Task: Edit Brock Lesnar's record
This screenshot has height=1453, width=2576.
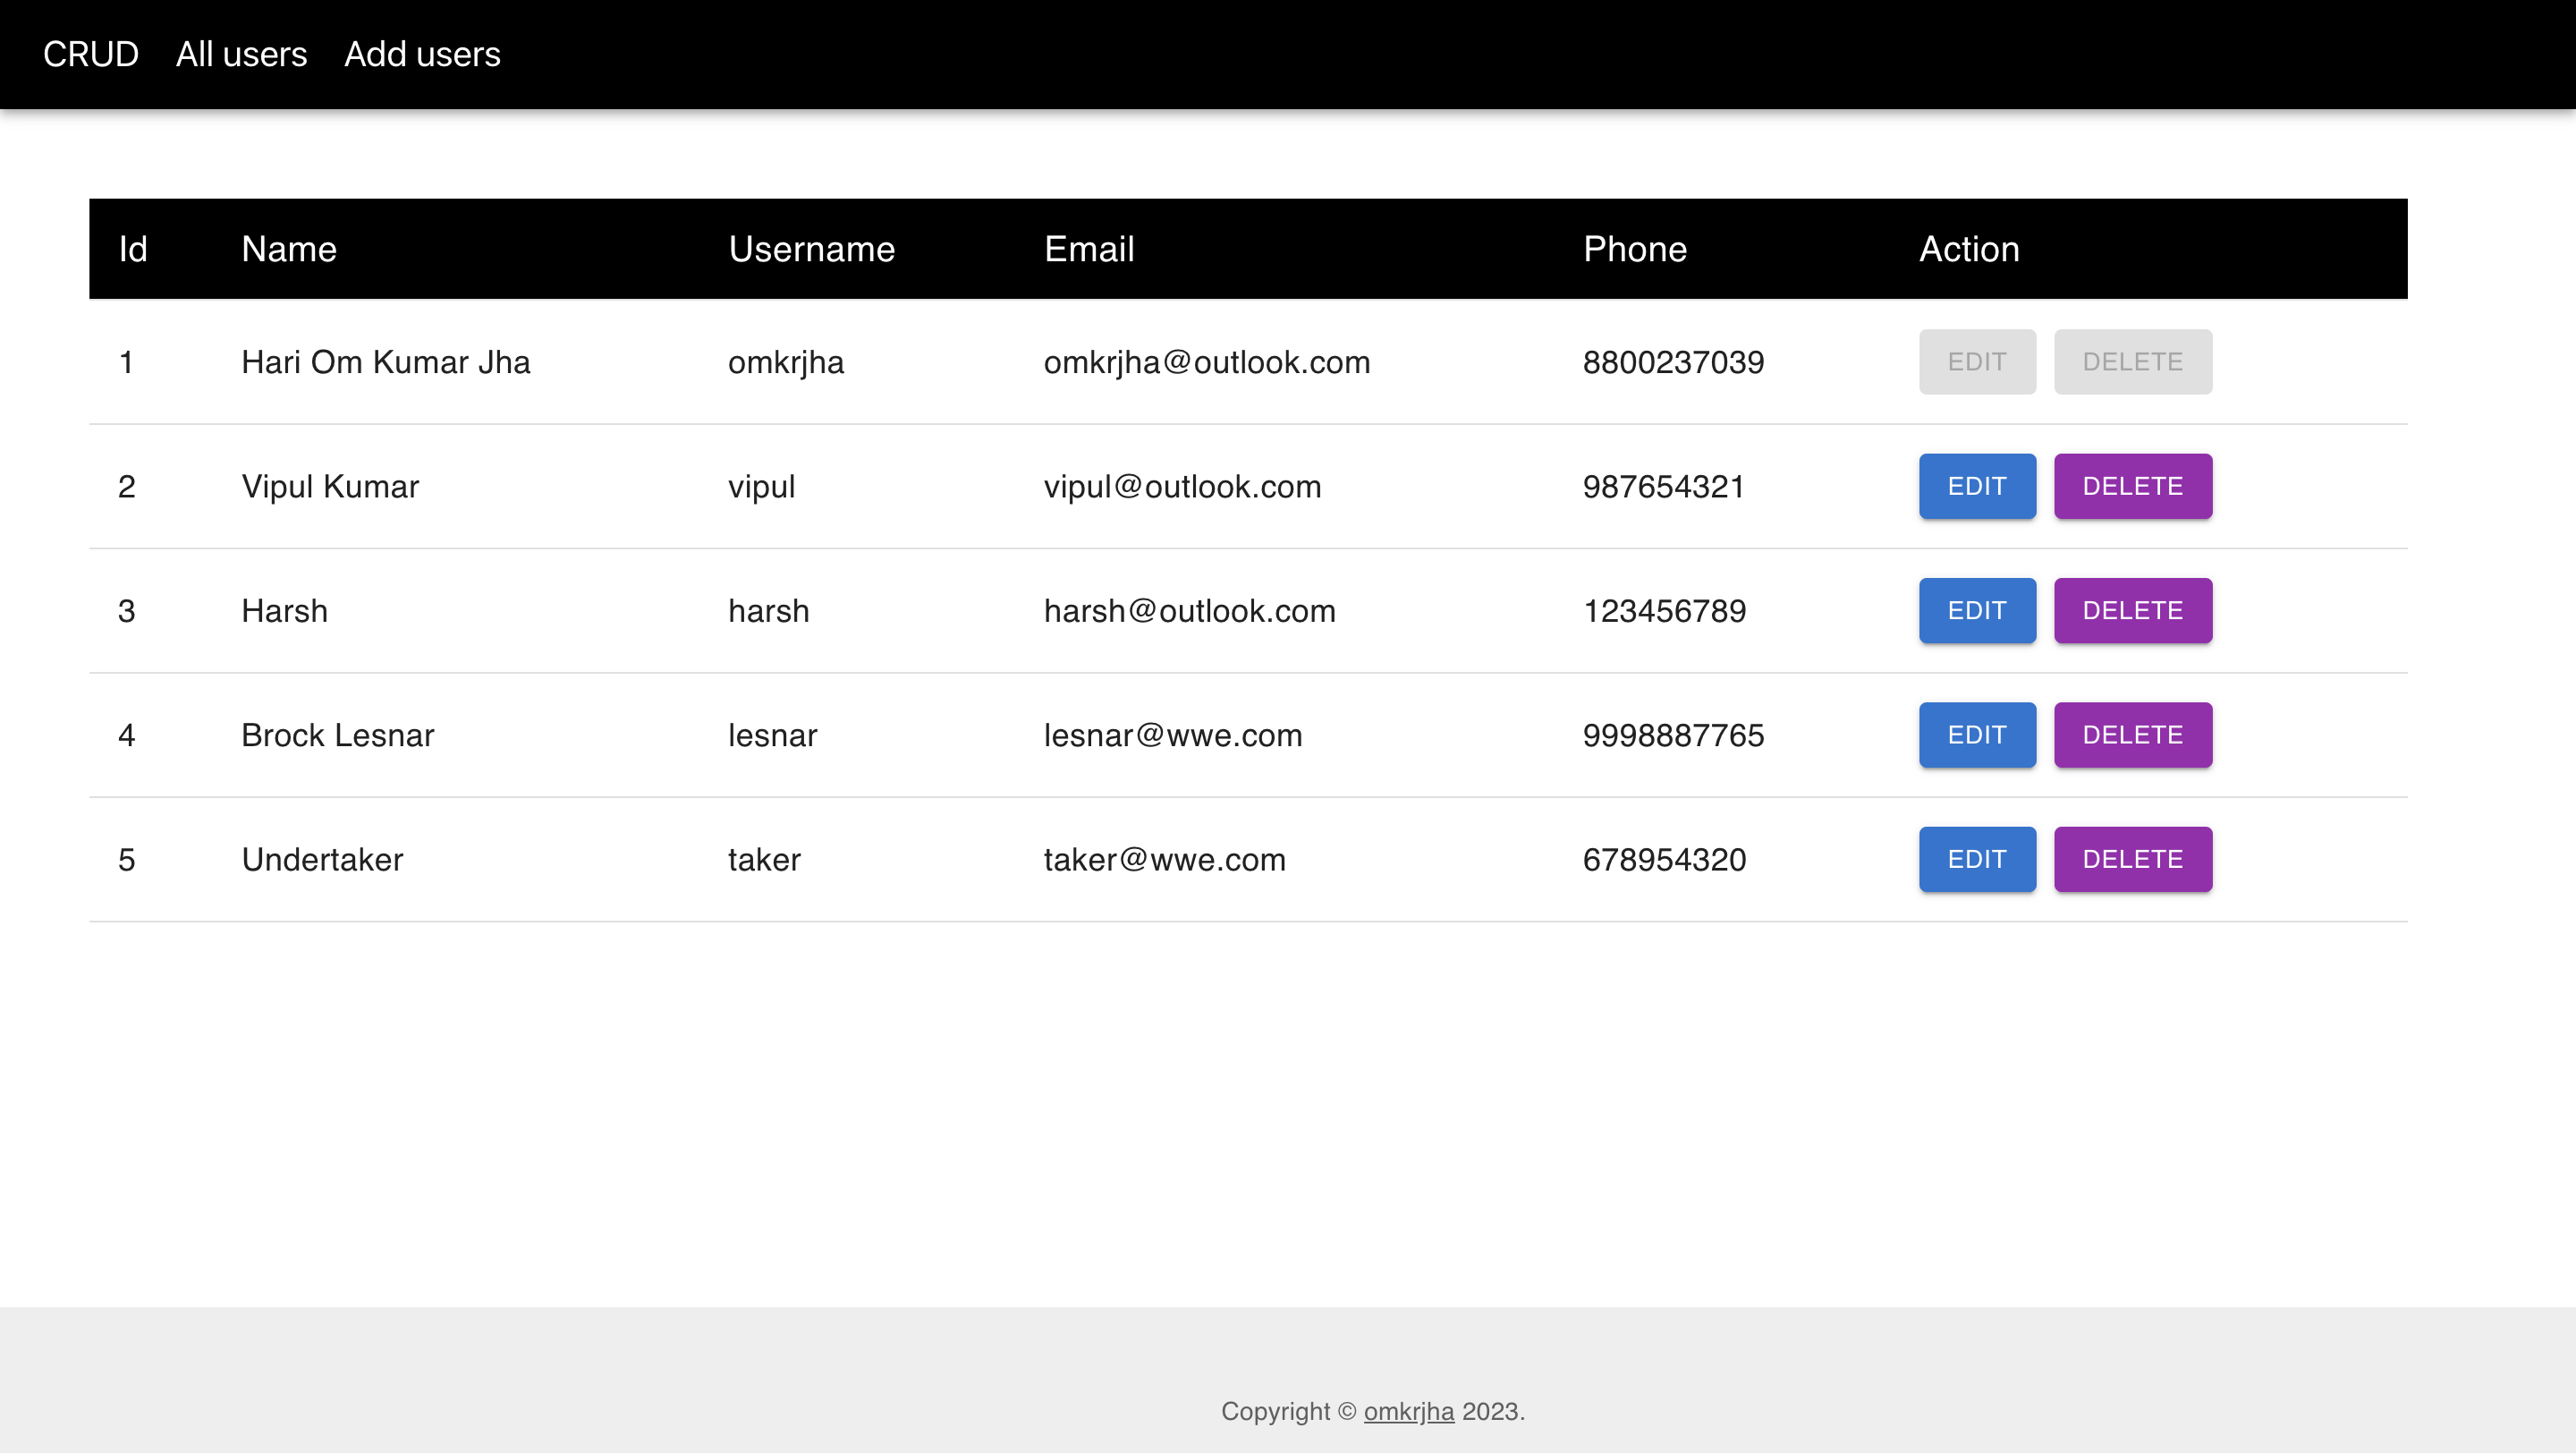Action: coord(1977,735)
